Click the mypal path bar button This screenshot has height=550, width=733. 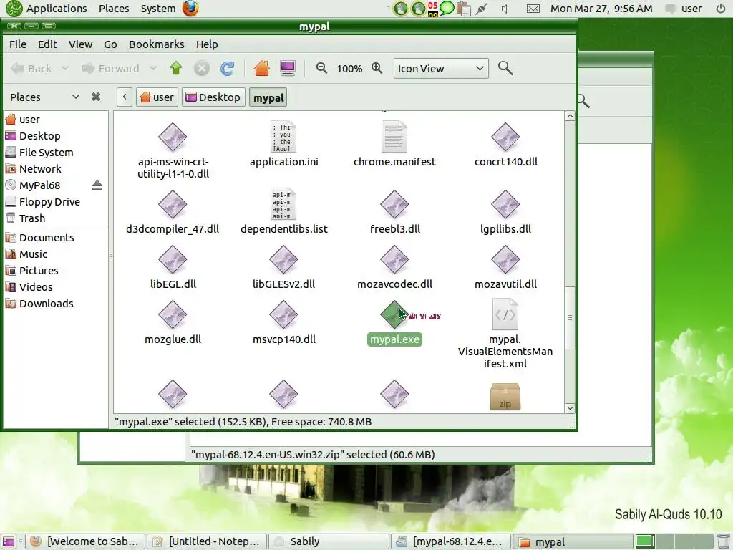click(268, 97)
